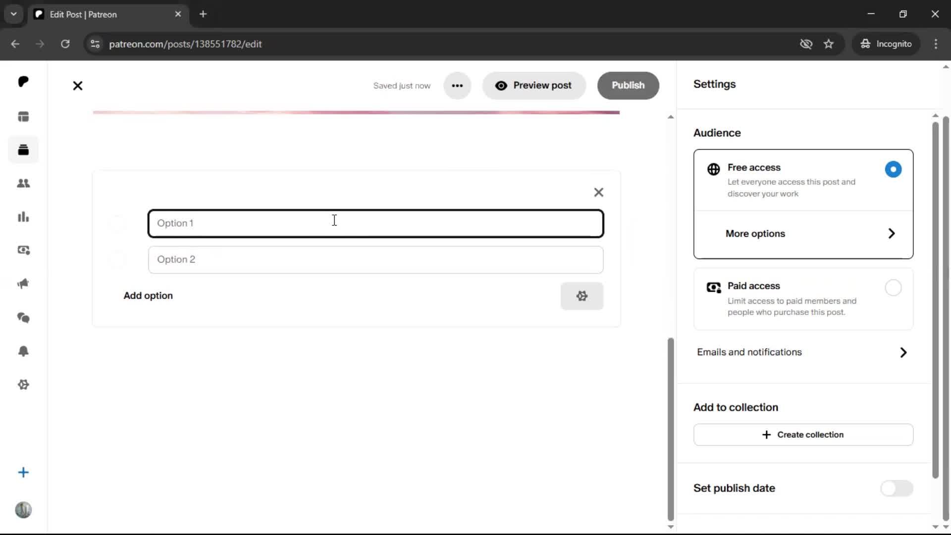
Task: Click the Audience heading
Action: click(x=717, y=133)
